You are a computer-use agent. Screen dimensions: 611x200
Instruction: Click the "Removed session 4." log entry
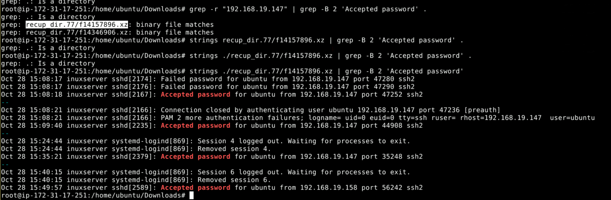click(x=234, y=149)
